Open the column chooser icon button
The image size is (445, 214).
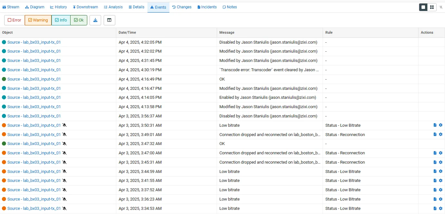(109, 20)
